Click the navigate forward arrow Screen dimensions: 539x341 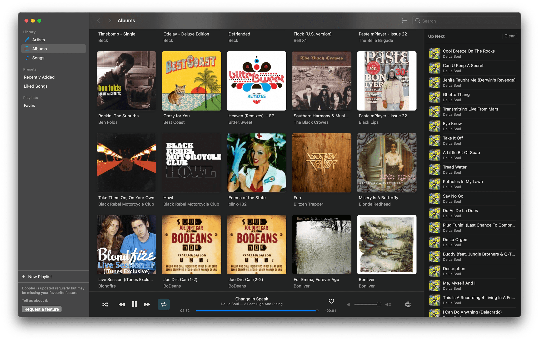point(110,21)
